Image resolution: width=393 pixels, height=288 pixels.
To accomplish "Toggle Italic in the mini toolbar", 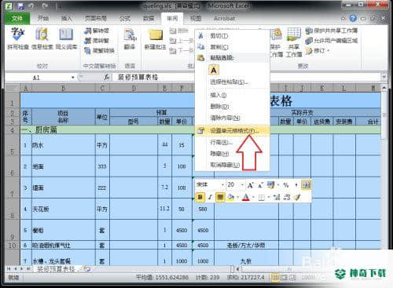I will click(x=210, y=197).
